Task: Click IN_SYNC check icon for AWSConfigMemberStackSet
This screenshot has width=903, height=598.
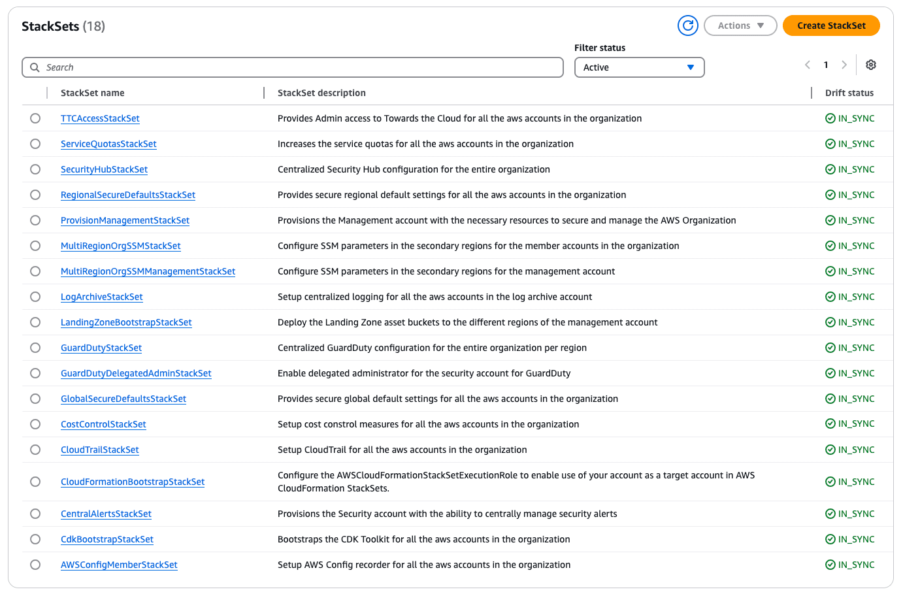Action: (830, 565)
